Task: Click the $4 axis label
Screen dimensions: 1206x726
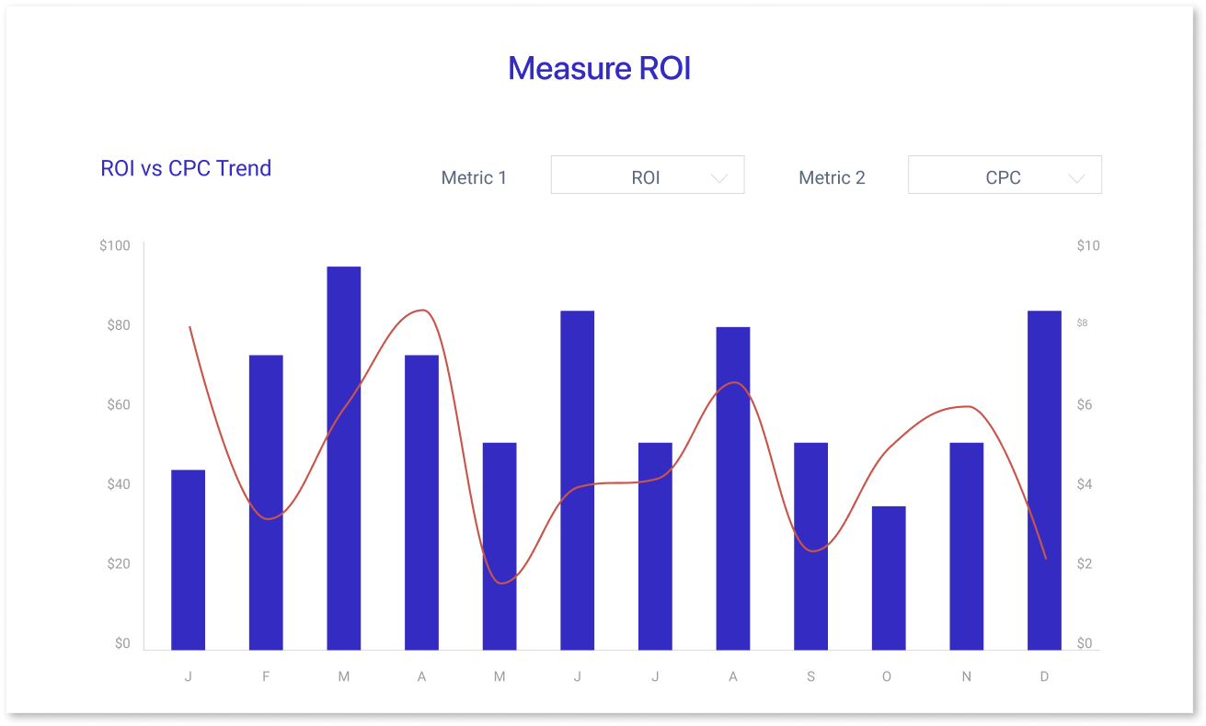Action: click(x=1085, y=484)
